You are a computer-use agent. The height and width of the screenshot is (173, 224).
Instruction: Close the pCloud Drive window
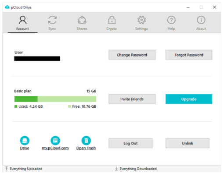pyautogui.click(x=214, y=7)
